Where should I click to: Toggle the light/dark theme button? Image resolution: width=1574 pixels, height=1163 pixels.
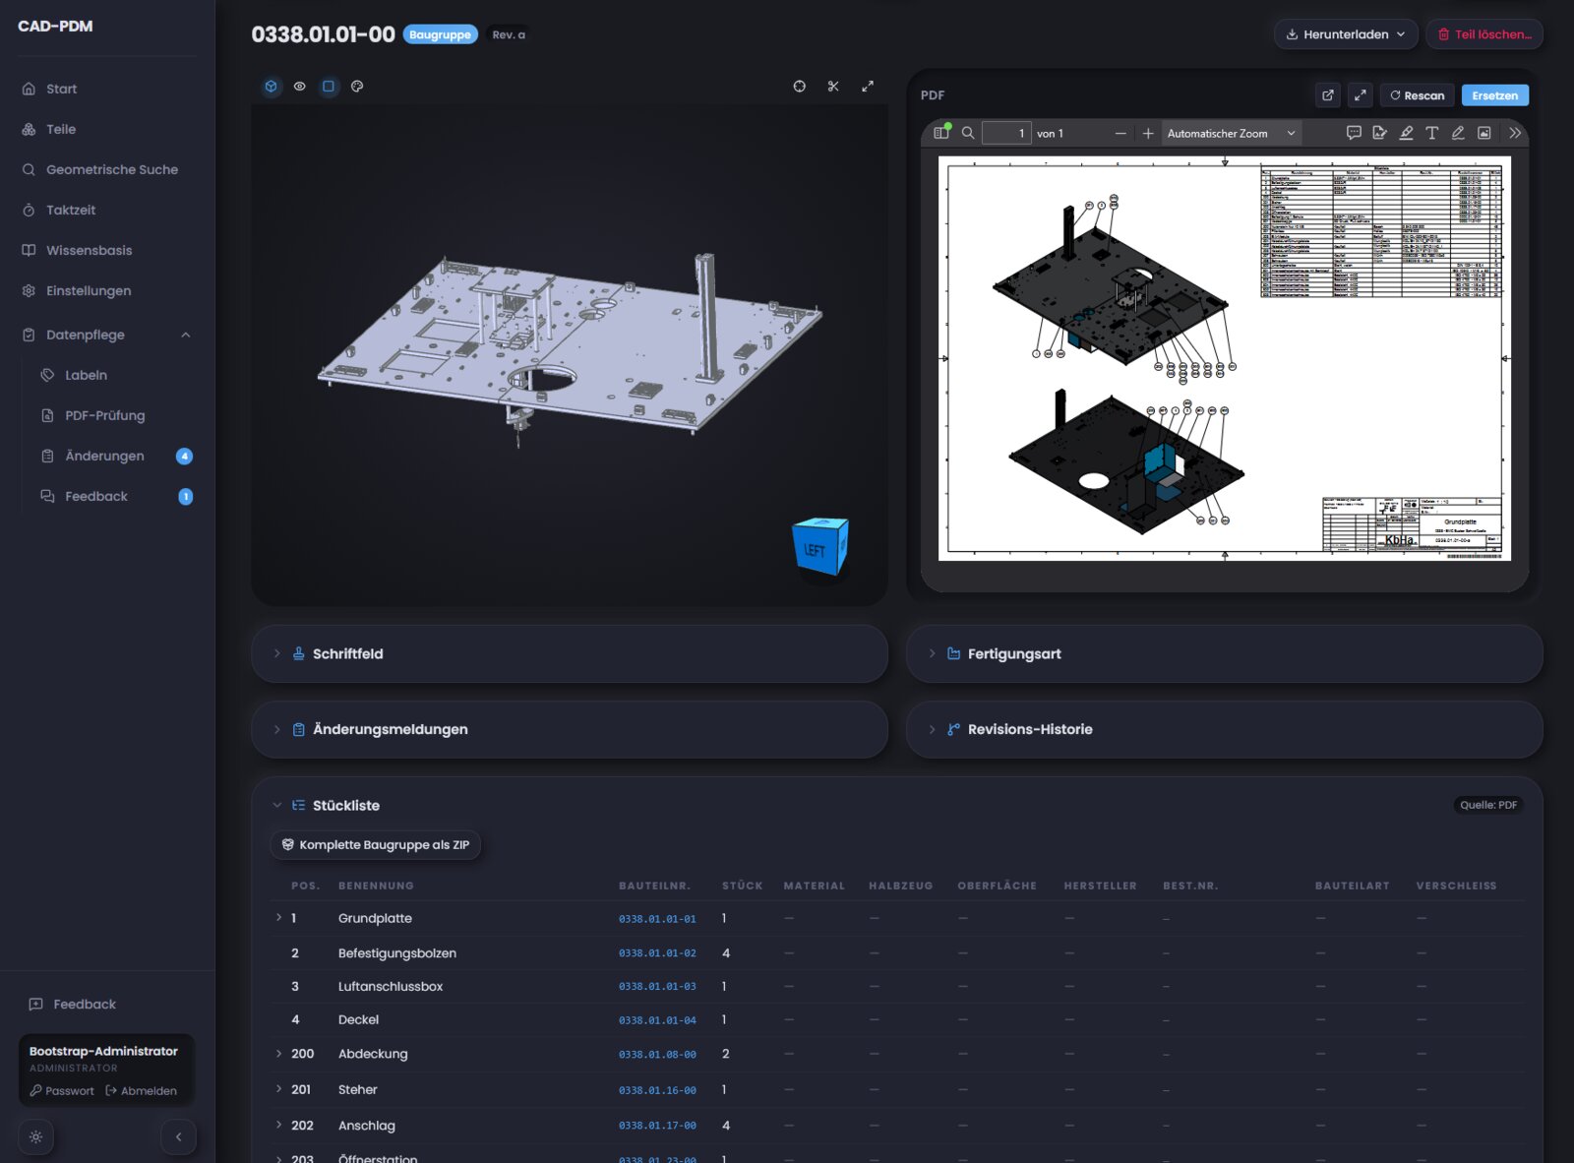(x=36, y=1136)
